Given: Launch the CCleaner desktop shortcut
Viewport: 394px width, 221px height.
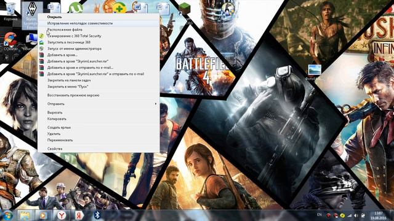Looking at the screenshot, I should [x=10, y=42].
